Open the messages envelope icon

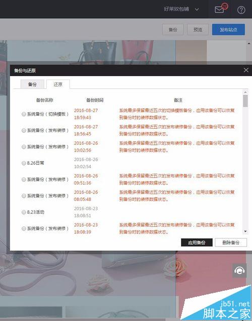[x=219, y=10]
